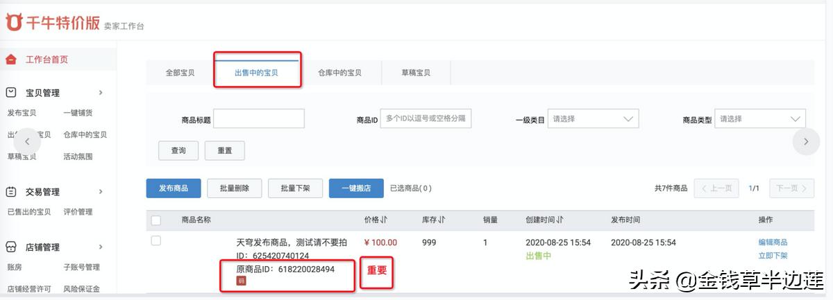Sort by 价格 column arrows
Image resolution: width=833 pixels, height=300 pixels.
384,220
